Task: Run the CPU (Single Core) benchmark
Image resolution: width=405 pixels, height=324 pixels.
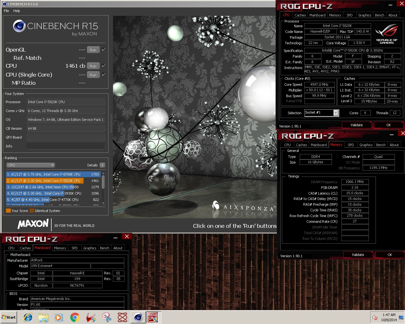Action: click(93, 75)
